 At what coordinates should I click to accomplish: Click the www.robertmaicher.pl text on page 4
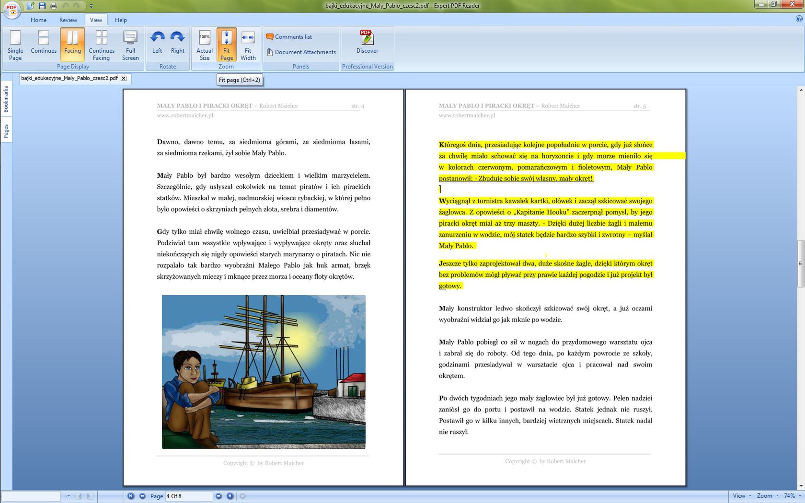[x=185, y=115]
